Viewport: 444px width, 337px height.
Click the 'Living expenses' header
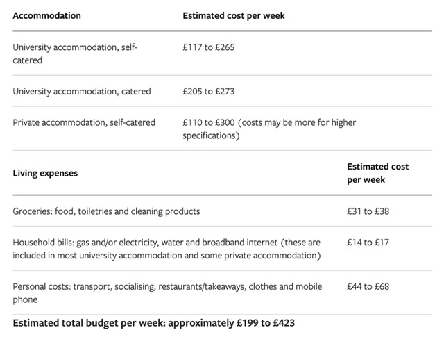tap(45, 173)
